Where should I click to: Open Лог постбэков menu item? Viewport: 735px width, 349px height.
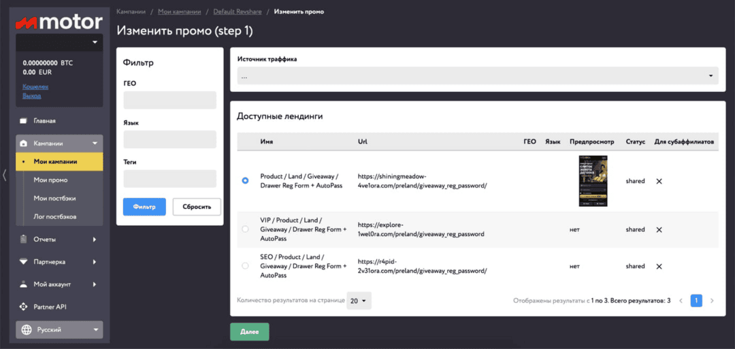(x=54, y=216)
